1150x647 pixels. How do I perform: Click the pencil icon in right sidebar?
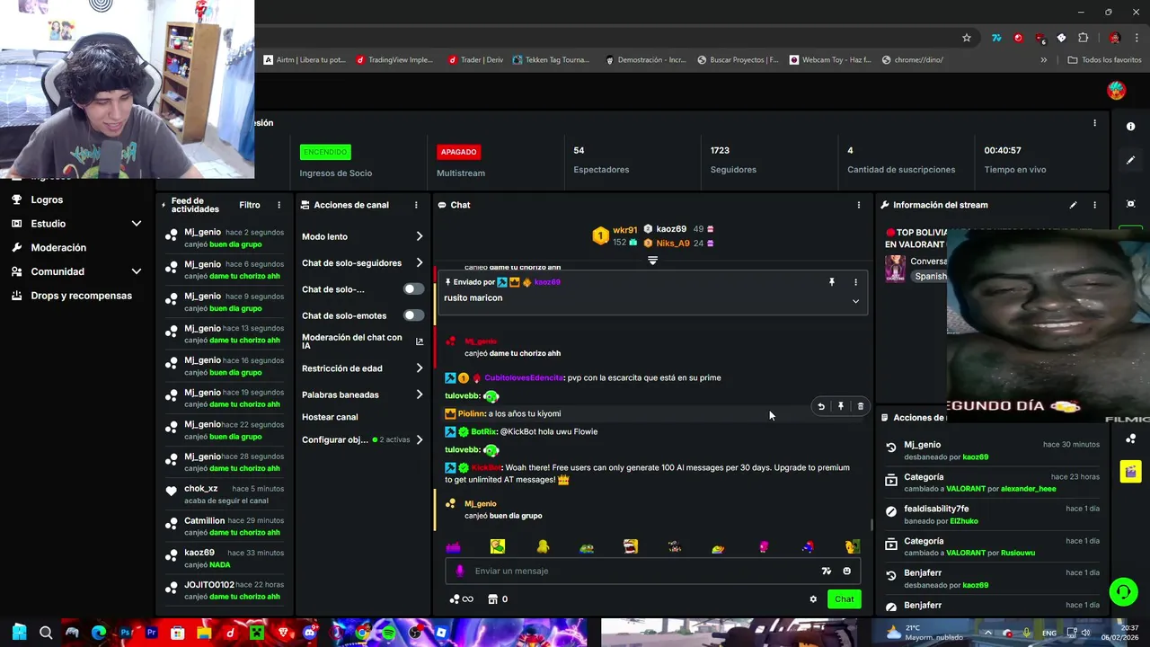(1130, 160)
